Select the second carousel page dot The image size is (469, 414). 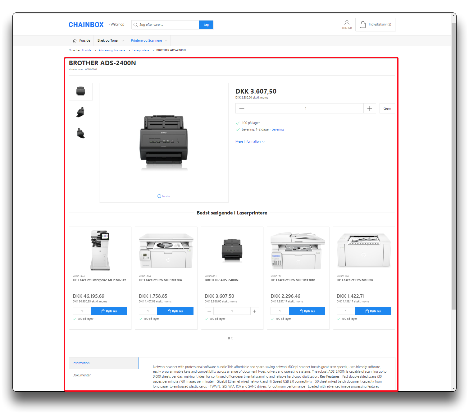tap(232, 338)
